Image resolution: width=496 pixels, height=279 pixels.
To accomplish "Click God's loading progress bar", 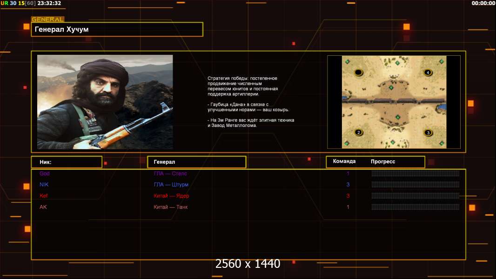I will pyautogui.click(x=415, y=173).
